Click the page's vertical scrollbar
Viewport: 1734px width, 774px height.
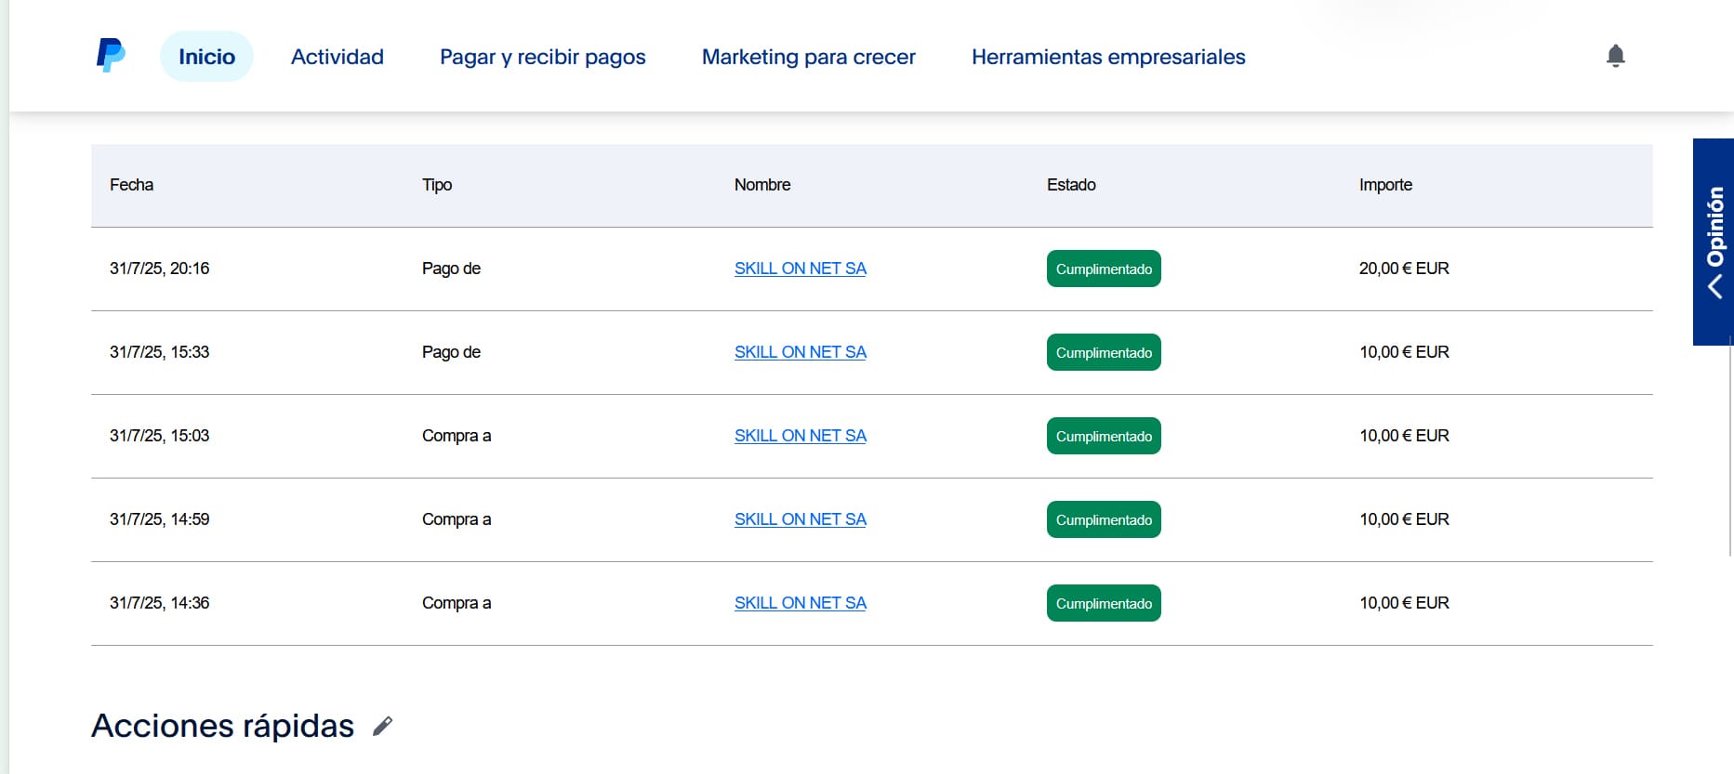(1729, 446)
